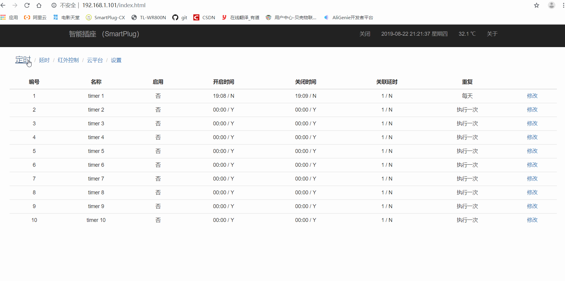565x281 pixels.
Task: Switch to the 延时 tab
Action: coord(44,60)
